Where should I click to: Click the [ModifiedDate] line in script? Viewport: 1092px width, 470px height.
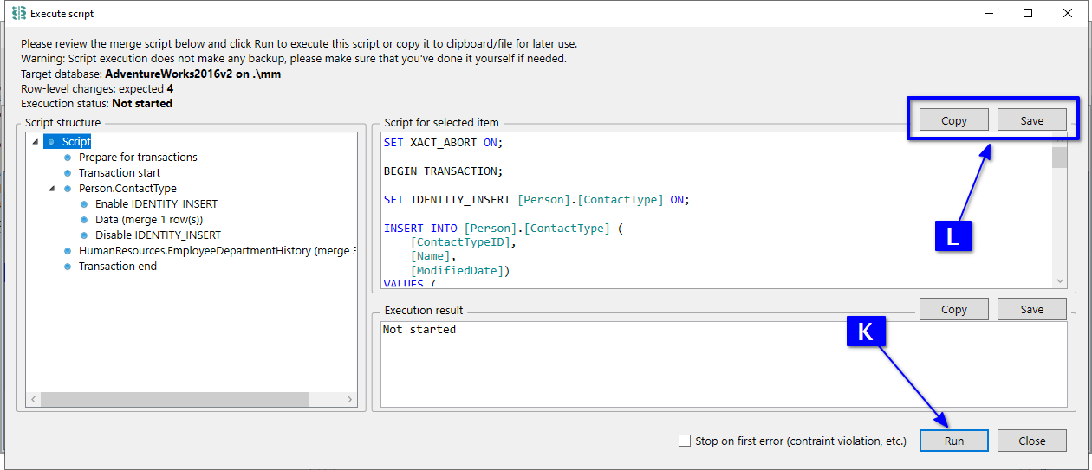[x=460, y=270]
